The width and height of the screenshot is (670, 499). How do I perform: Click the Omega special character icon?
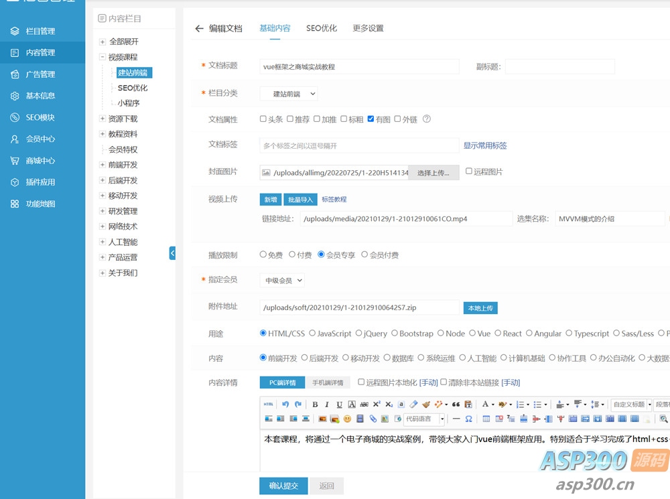[x=468, y=419]
